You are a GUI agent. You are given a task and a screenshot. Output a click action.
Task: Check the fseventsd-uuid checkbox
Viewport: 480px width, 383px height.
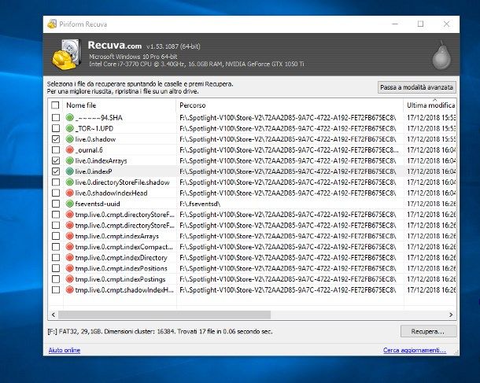click(56, 204)
